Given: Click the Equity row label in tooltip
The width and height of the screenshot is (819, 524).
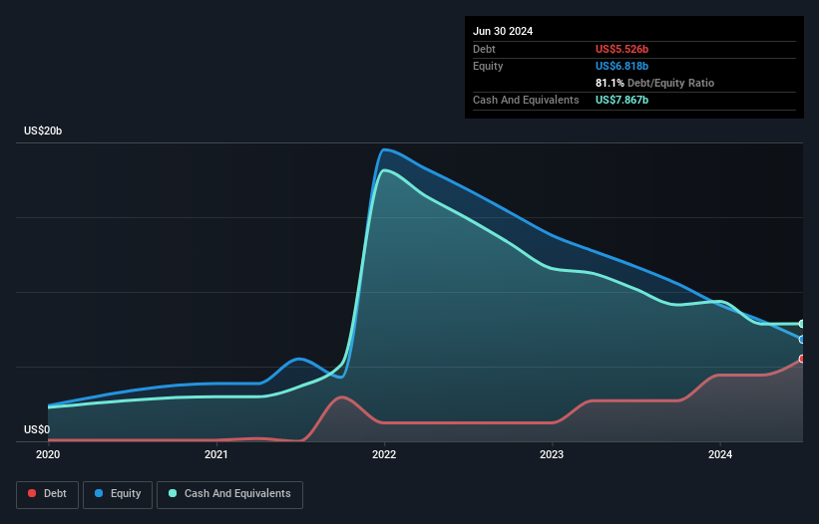Looking at the screenshot, I should coord(488,66).
